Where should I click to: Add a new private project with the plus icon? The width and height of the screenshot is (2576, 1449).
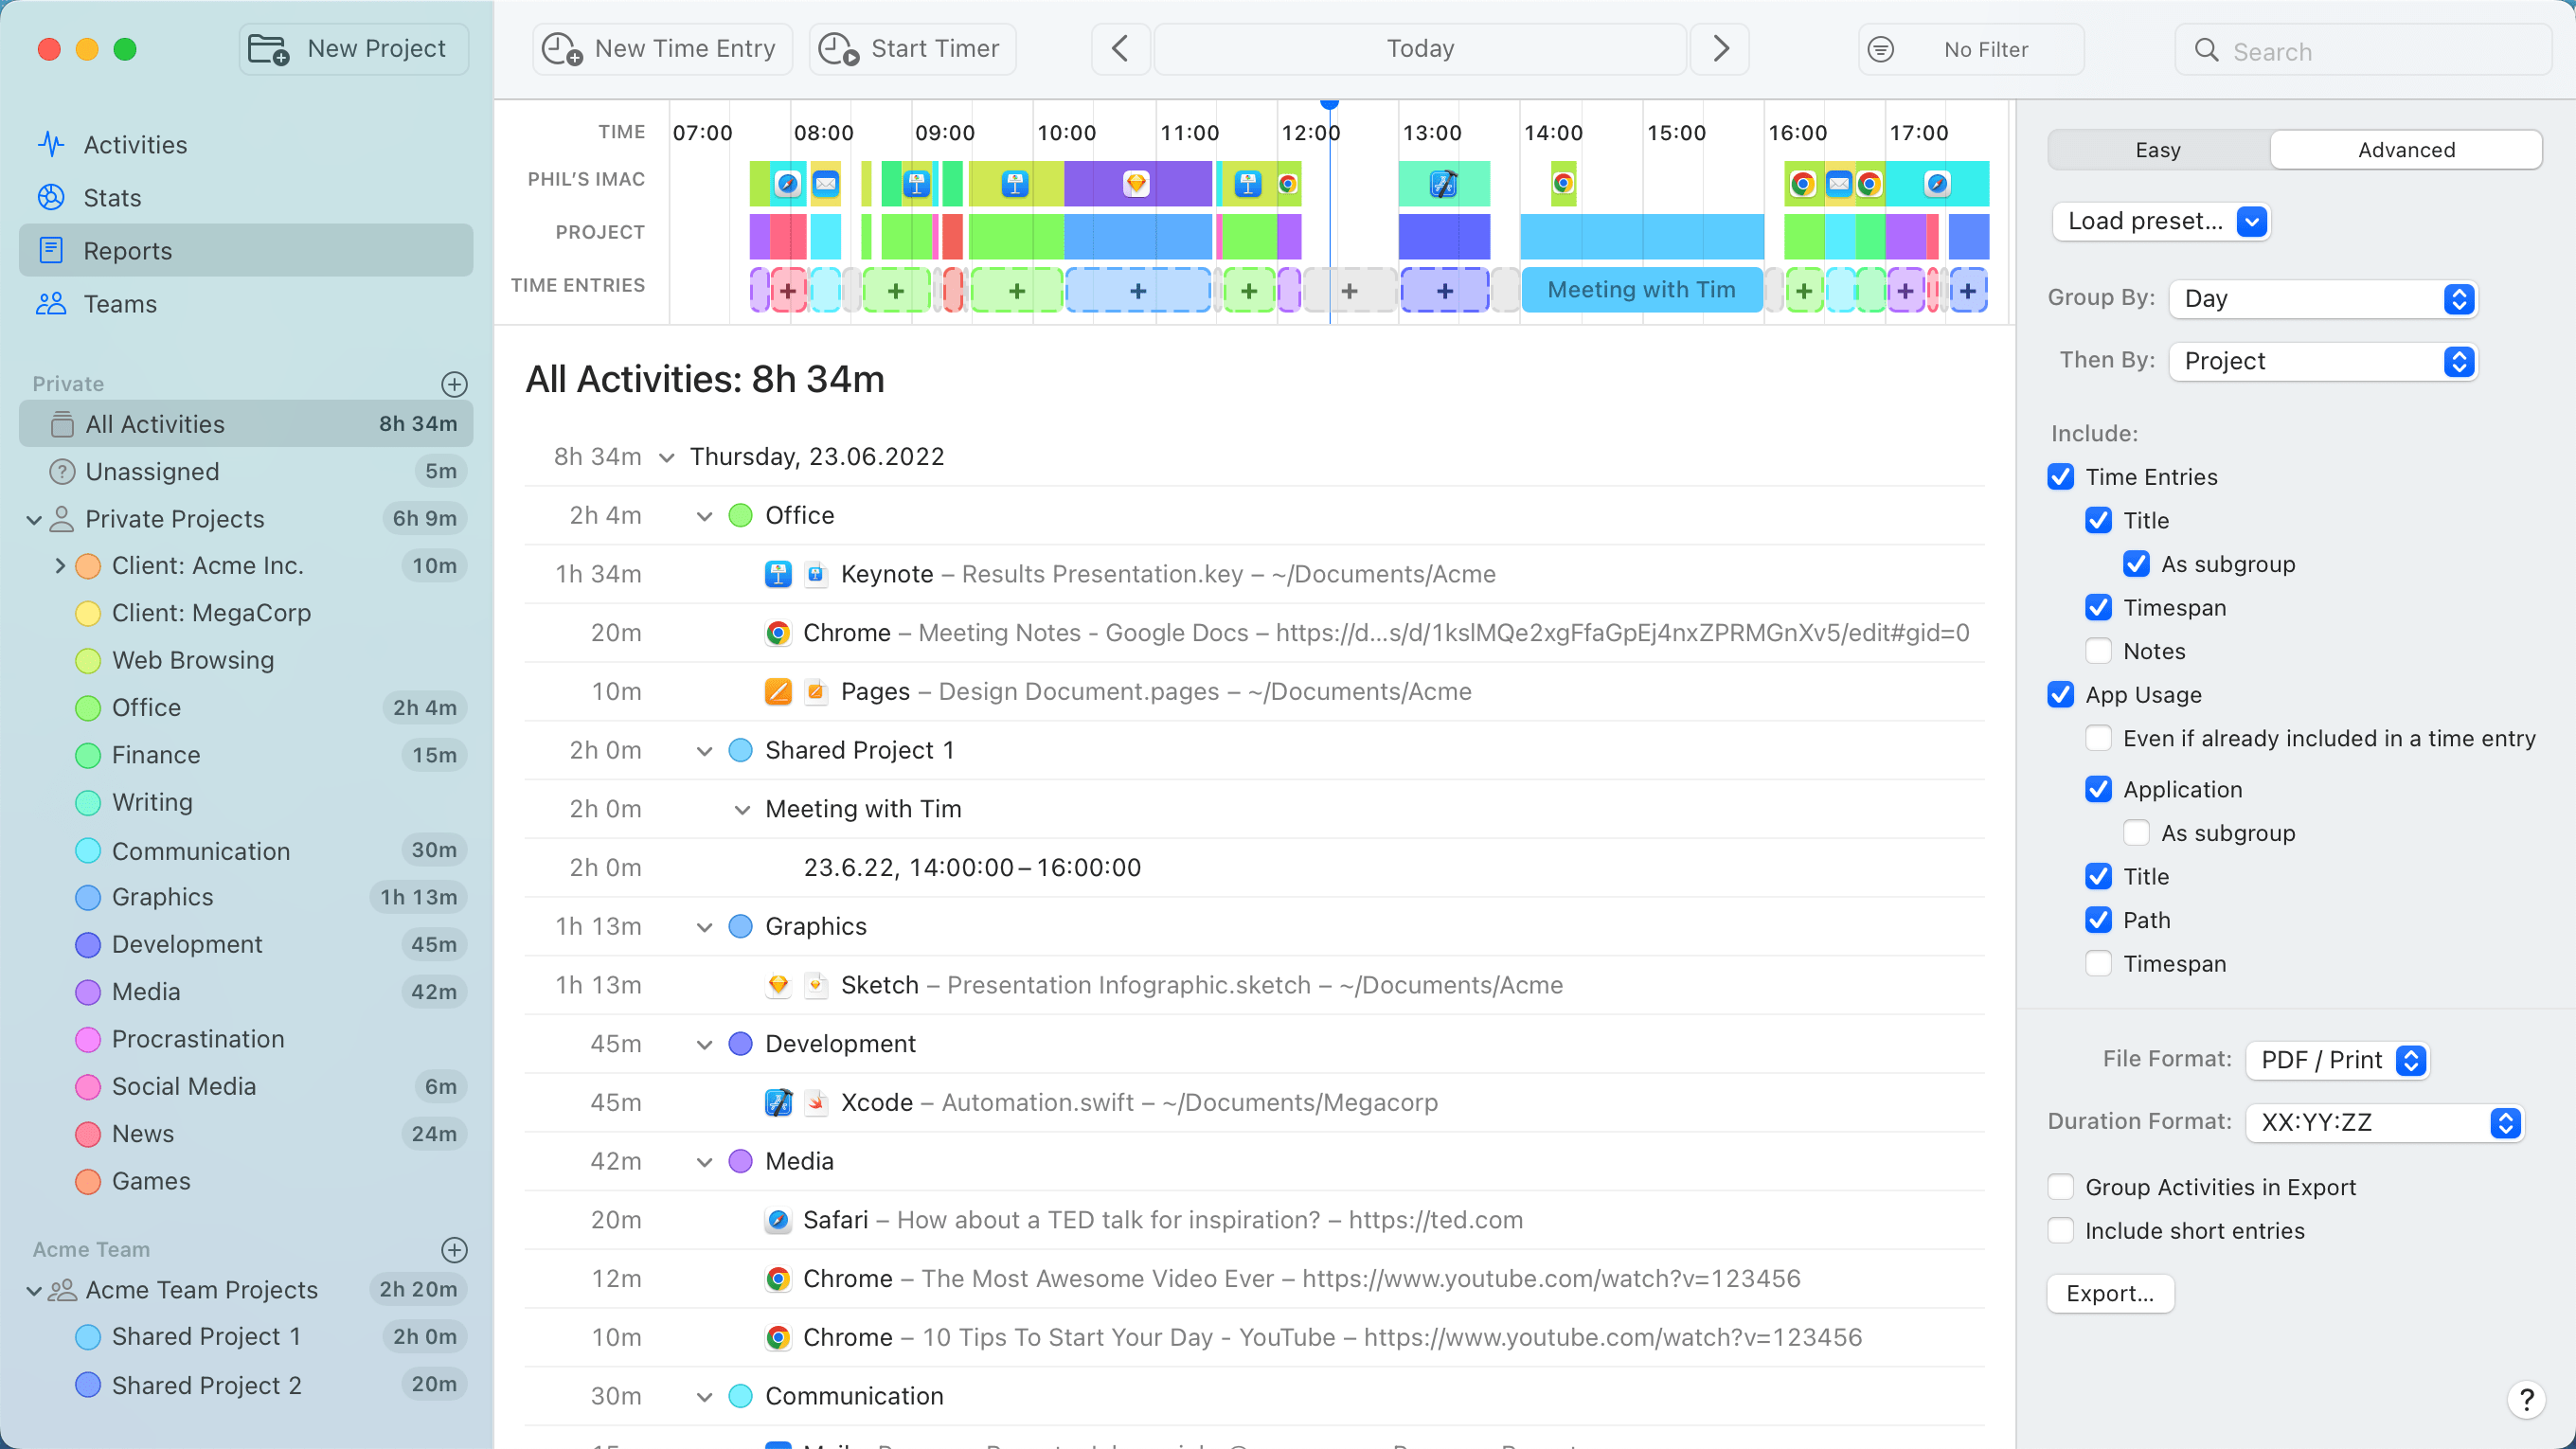455,384
